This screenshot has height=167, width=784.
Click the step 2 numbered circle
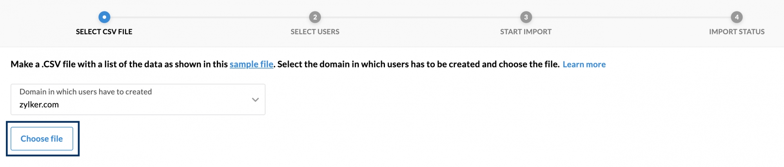315,17
